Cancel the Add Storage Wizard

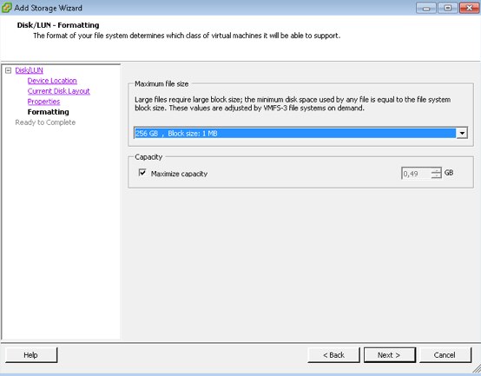click(x=445, y=355)
